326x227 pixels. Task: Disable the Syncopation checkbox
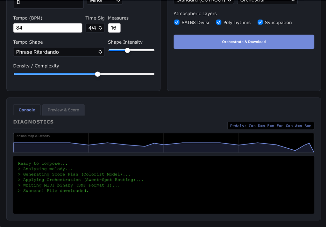[x=260, y=22]
